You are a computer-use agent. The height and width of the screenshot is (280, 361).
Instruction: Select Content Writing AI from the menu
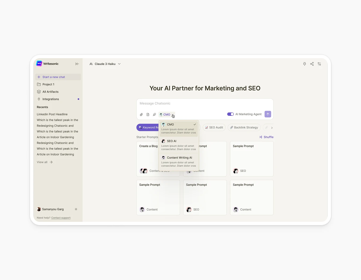point(179,157)
